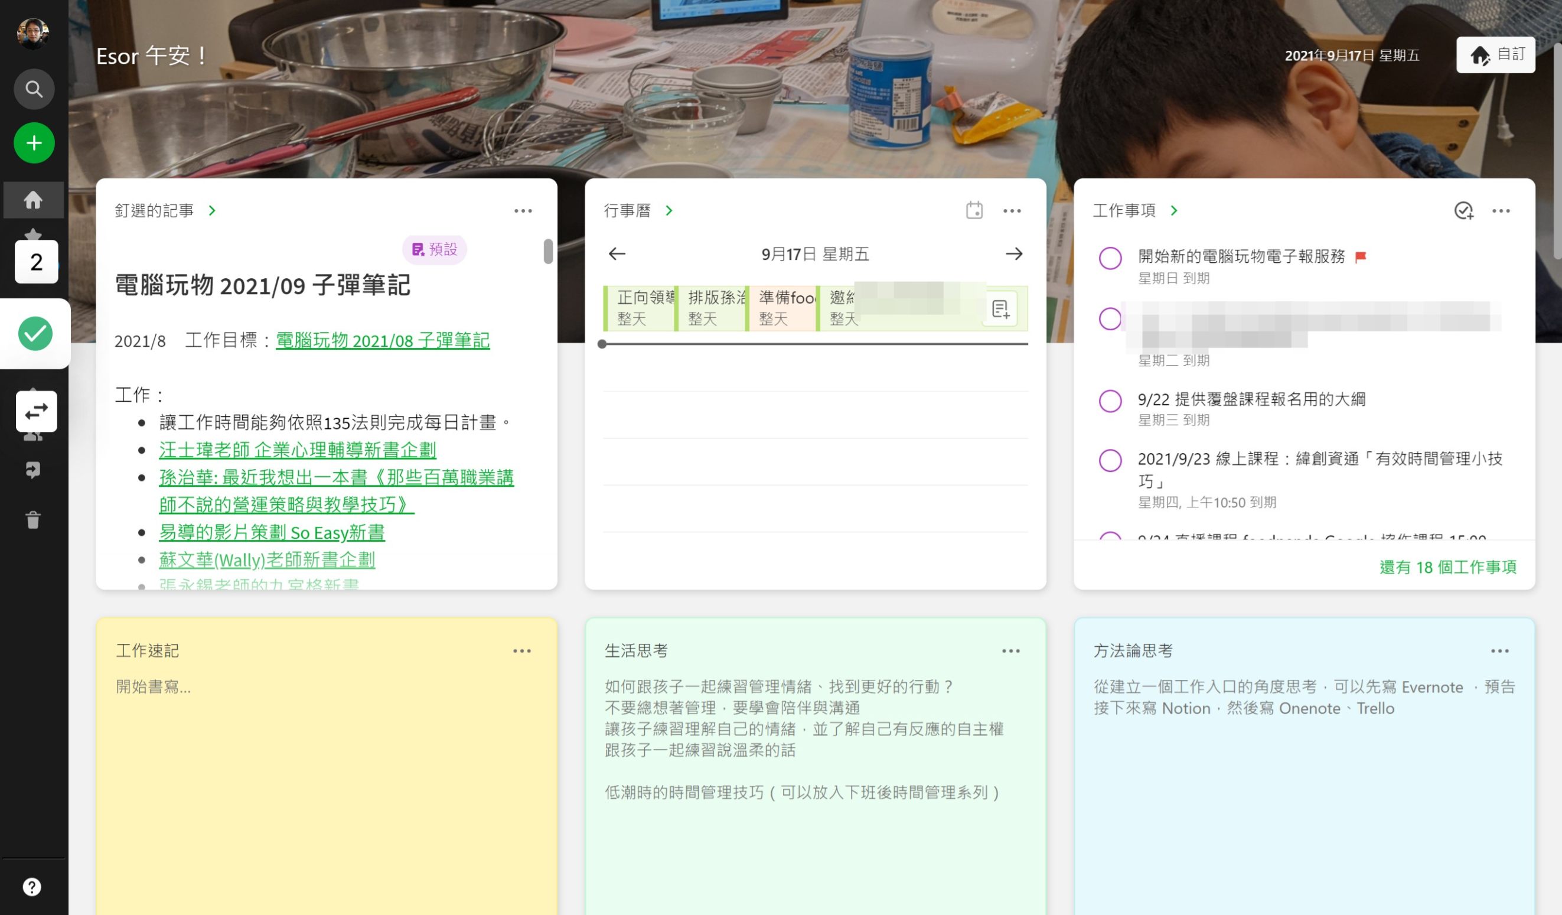Screen dimensions: 1562x915
Task: Open the 正向領導 all-day calendar event
Action: tap(640, 308)
